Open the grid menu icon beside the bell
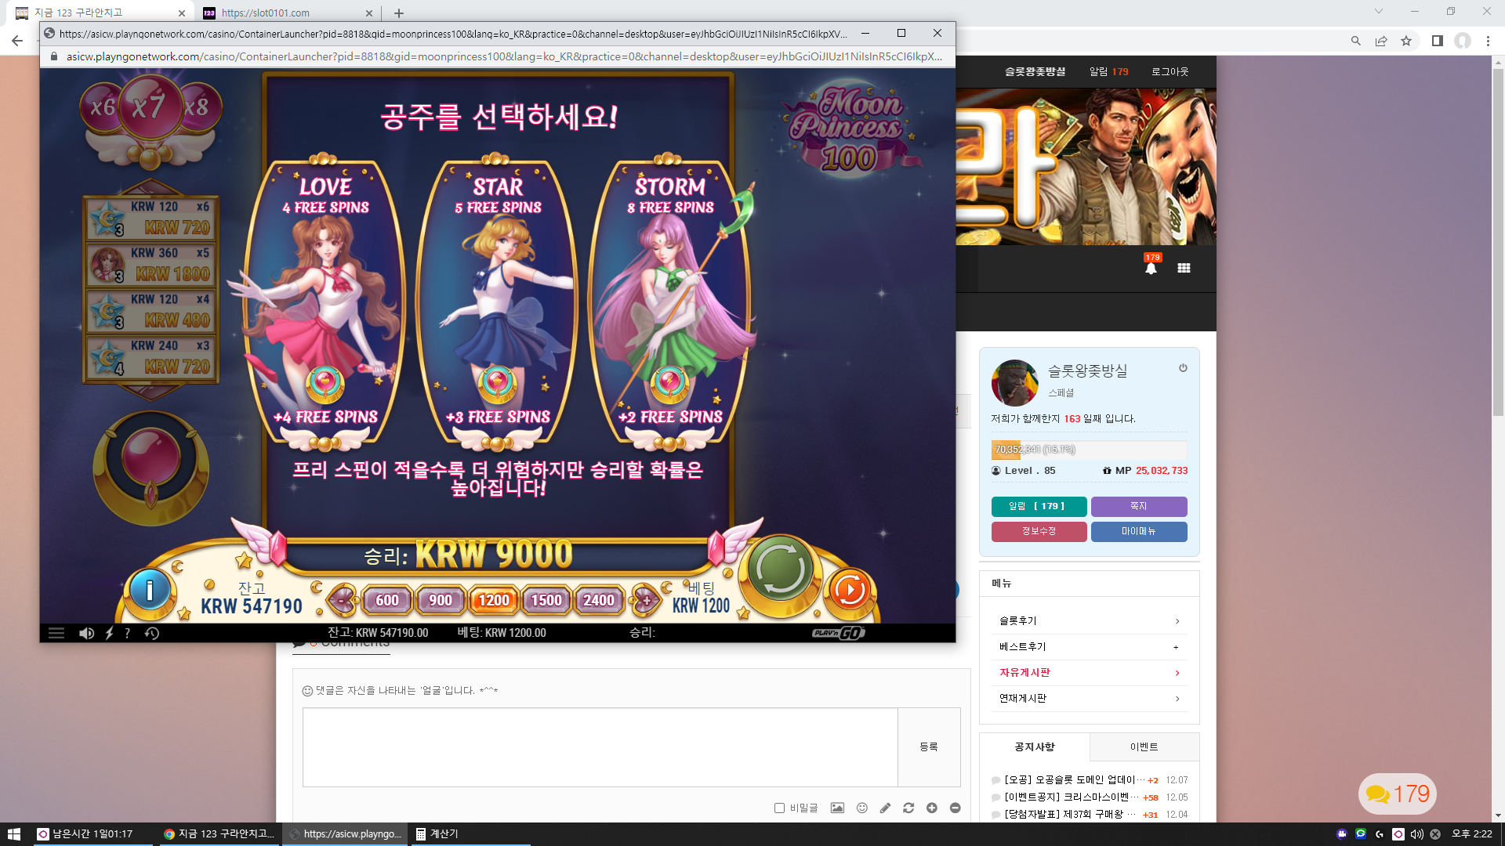The image size is (1505, 846). [1184, 268]
